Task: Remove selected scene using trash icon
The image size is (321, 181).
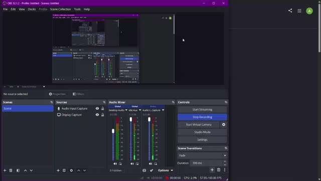Action: pos(11,170)
